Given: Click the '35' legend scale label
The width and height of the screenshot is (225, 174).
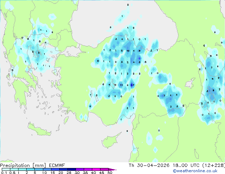Looking at the screenshot, I should click(85, 173).
